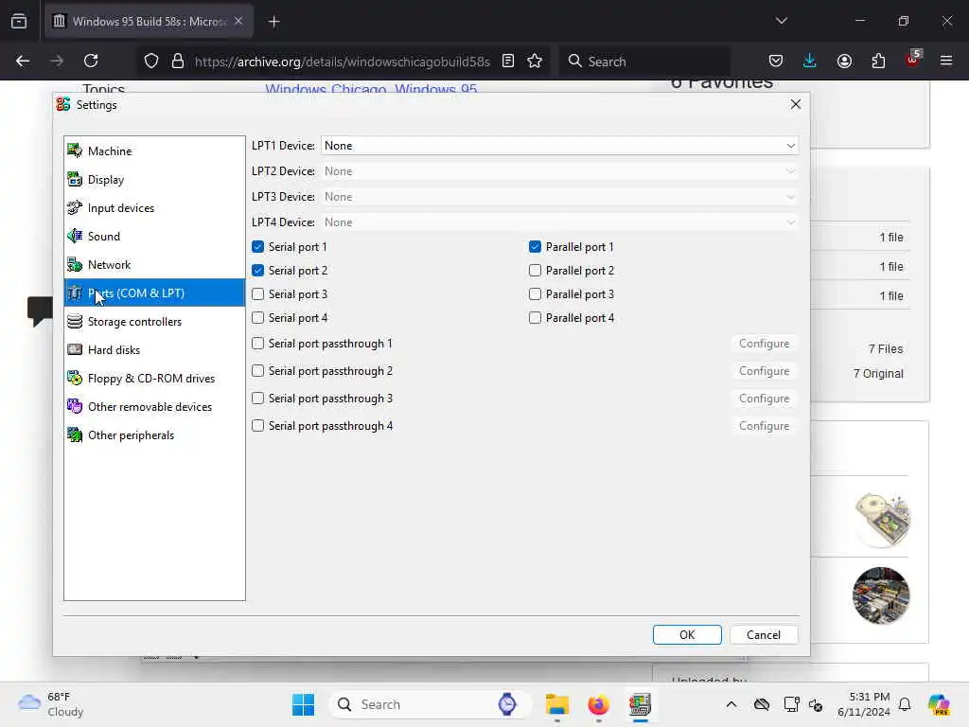Show hidden system tray icons
This screenshot has height=727, width=969.
(x=731, y=704)
